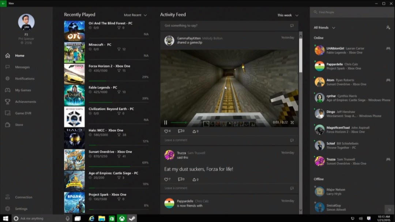Open Forza Horizon 2 game thumbnail

pos(74,74)
